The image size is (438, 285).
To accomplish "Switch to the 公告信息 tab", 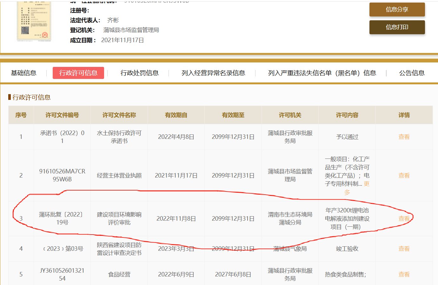I will click(x=412, y=73).
